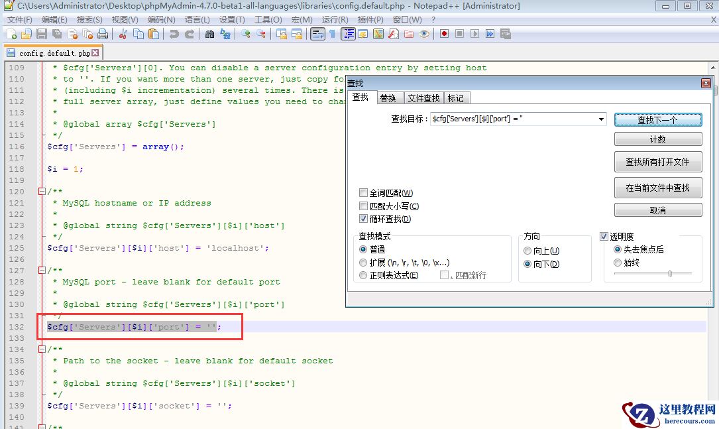Select Extended search mode radio
719x429 pixels.
pyautogui.click(x=363, y=263)
